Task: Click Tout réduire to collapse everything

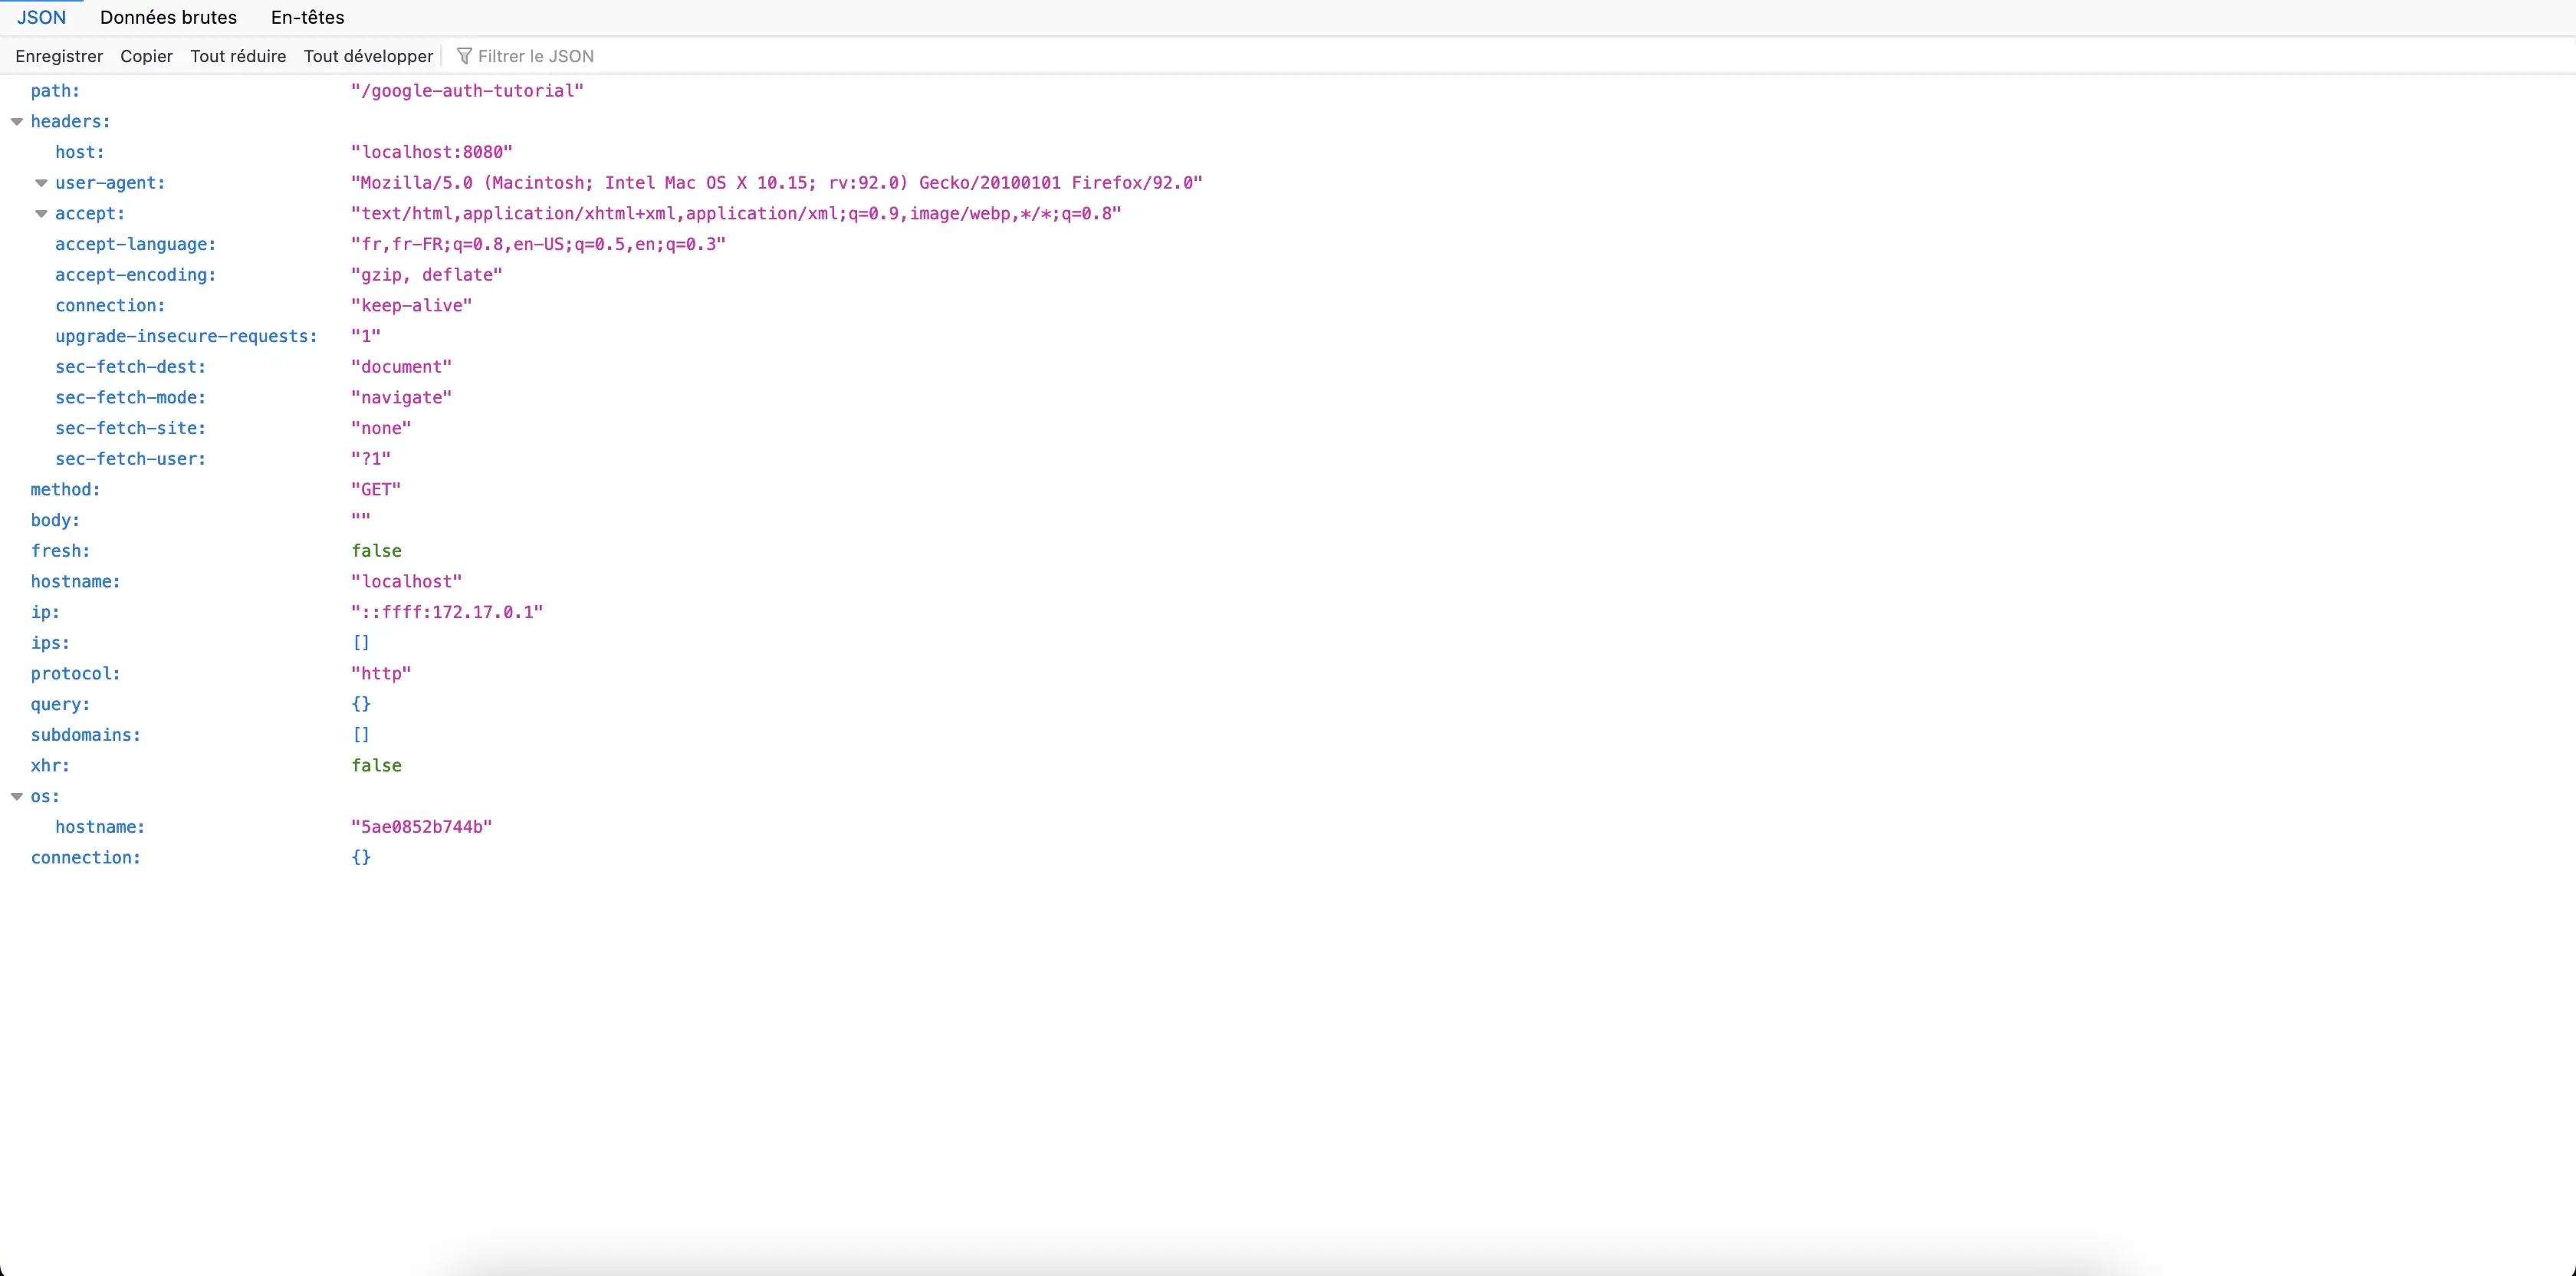Action: (x=238, y=55)
